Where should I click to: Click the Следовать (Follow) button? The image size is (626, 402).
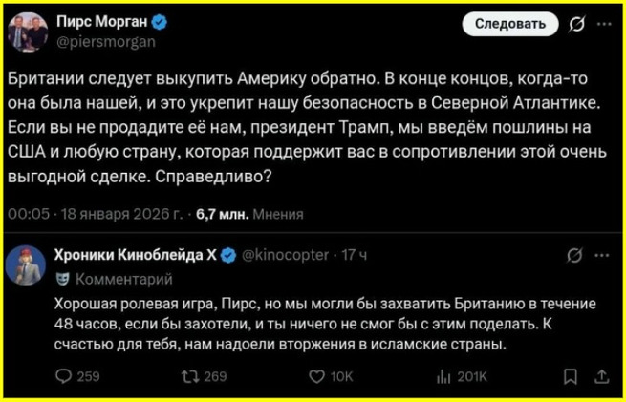point(510,24)
